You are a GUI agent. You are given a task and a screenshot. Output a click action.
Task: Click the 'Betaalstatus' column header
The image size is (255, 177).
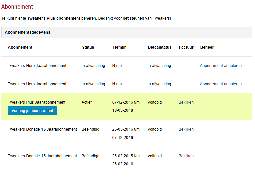pos(160,47)
